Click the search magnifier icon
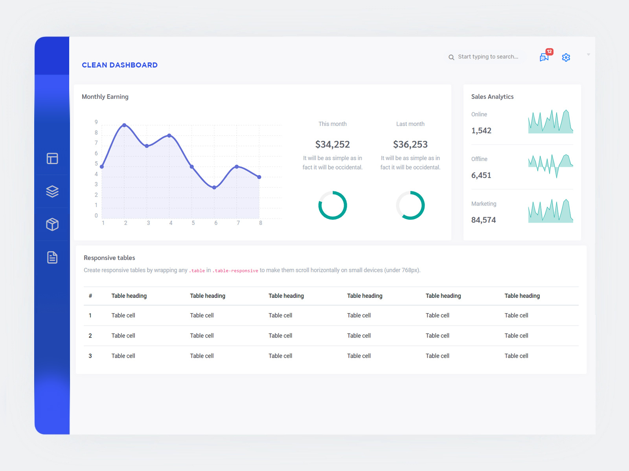The width and height of the screenshot is (629, 471). 451,57
